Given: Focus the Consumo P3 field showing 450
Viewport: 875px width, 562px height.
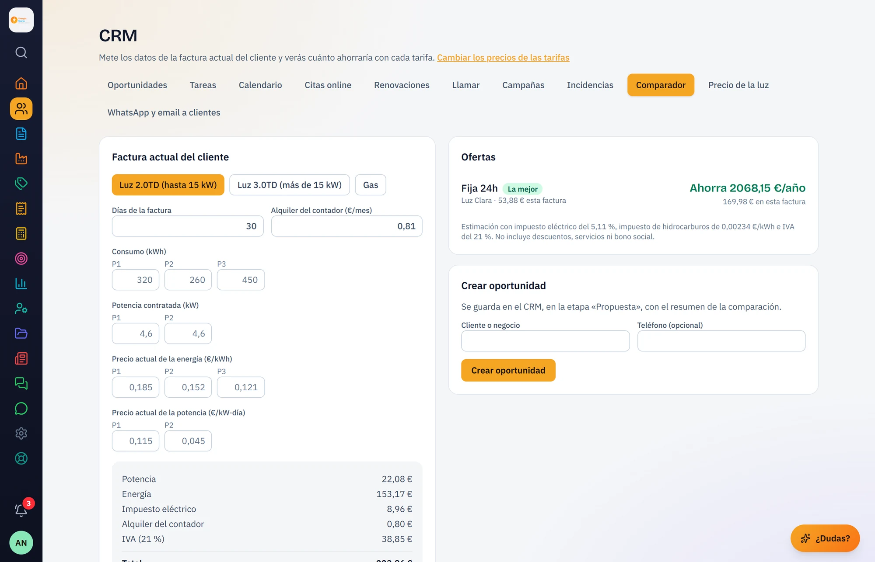Looking at the screenshot, I should [241, 280].
